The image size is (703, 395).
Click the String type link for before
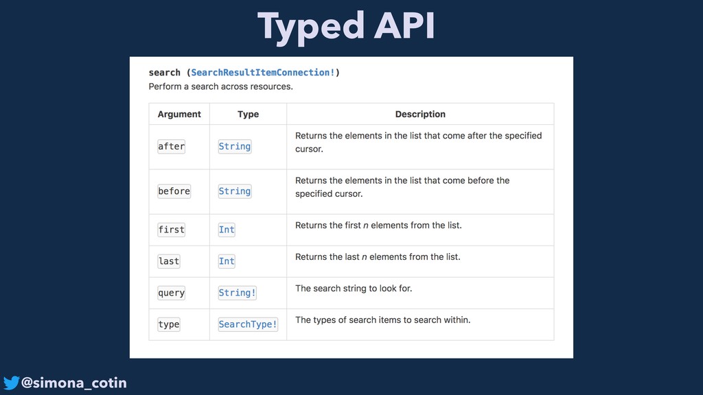234,191
